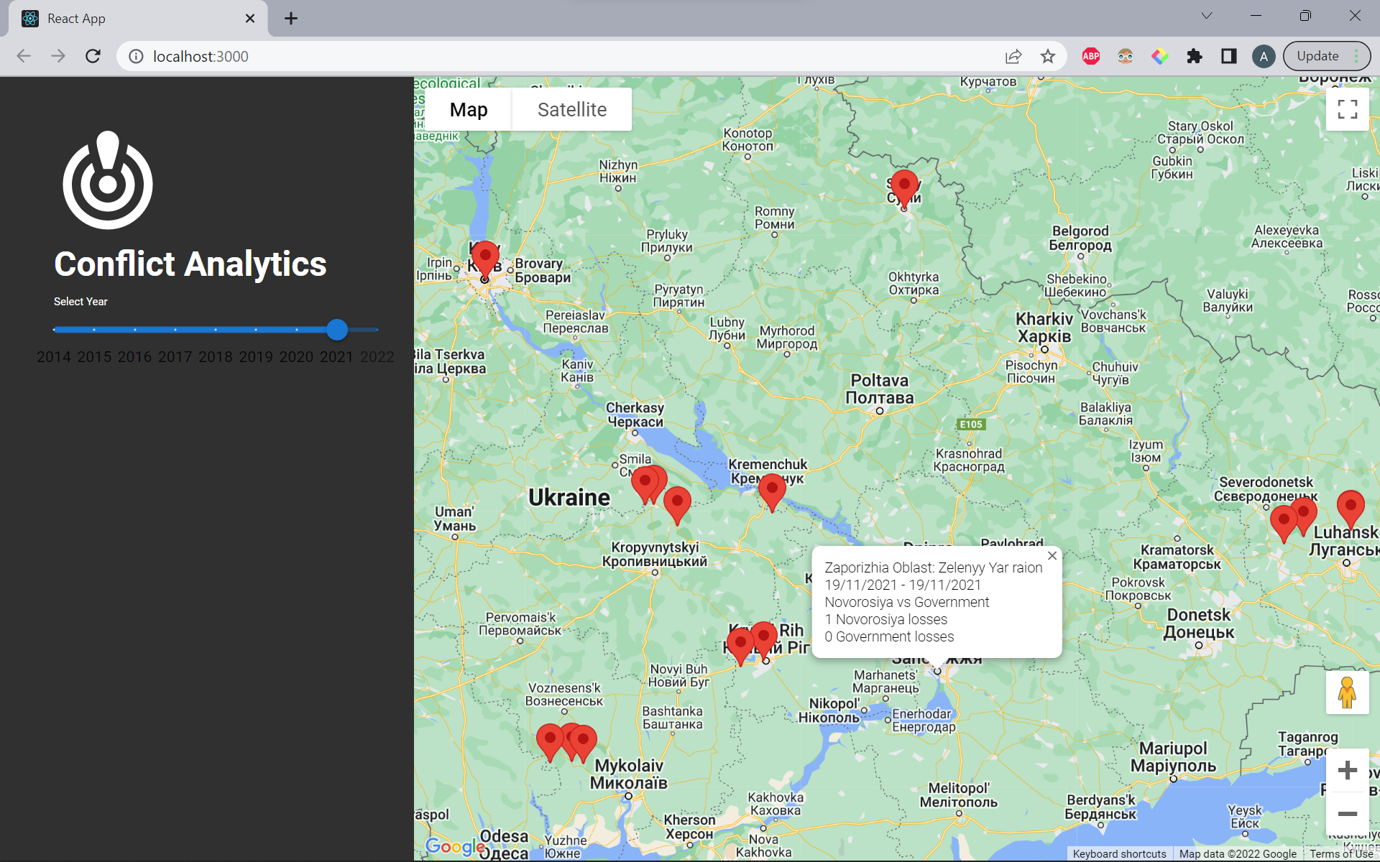Open the AdBlock Plus extension

pyautogui.click(x=1090, y=56)
